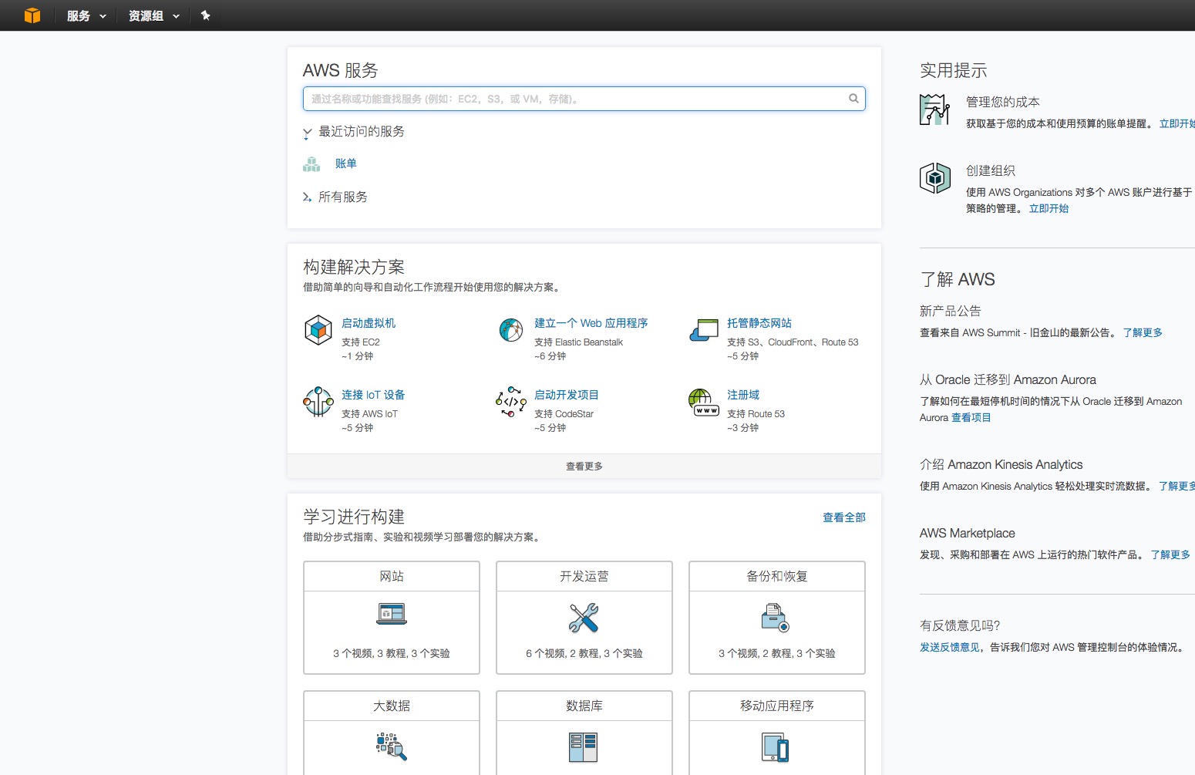Click the 连接 IoT 设备 icon
The height and width of the screenshot is (775, 1195).
point(318,402)
